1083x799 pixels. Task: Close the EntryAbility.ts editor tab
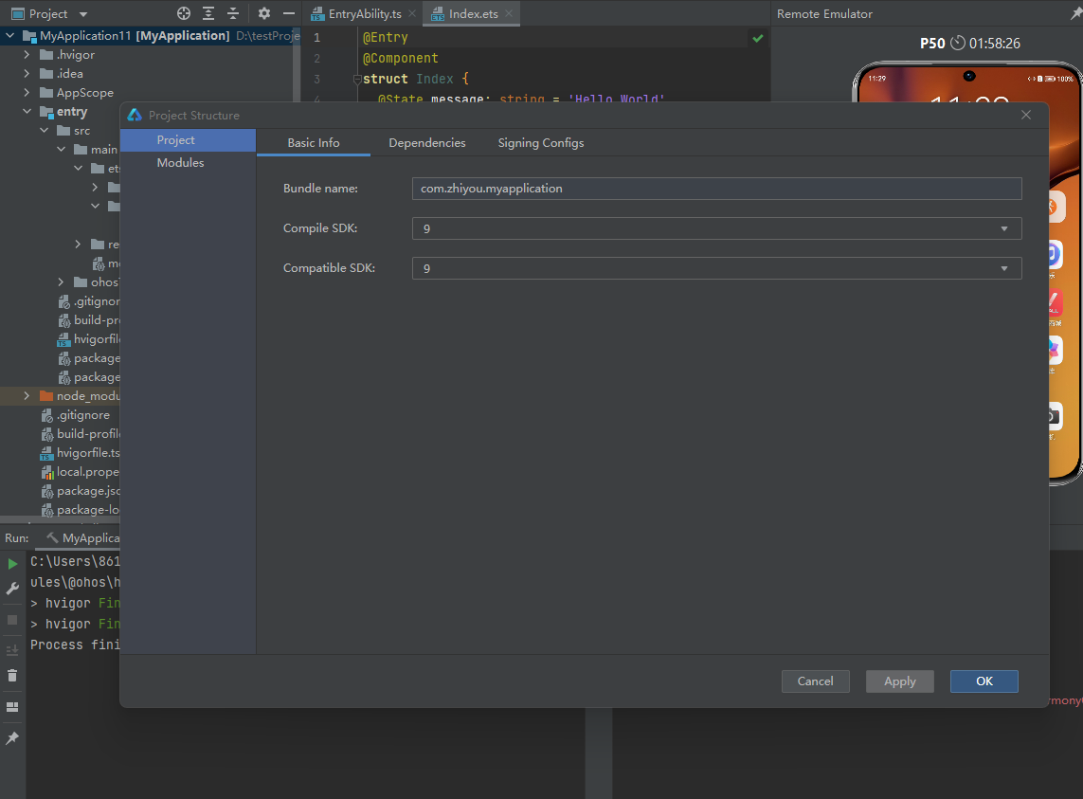tap(412, 13)
